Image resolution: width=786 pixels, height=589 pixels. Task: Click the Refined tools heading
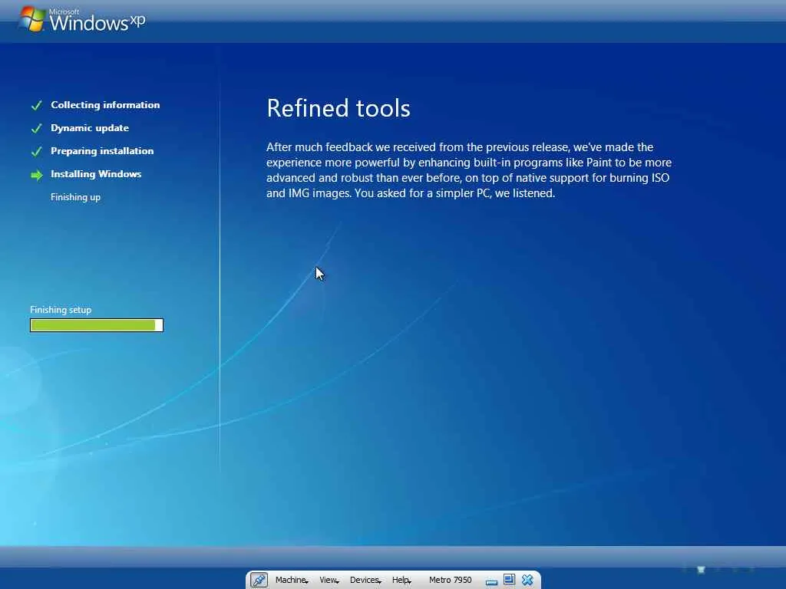click(339, 108)
